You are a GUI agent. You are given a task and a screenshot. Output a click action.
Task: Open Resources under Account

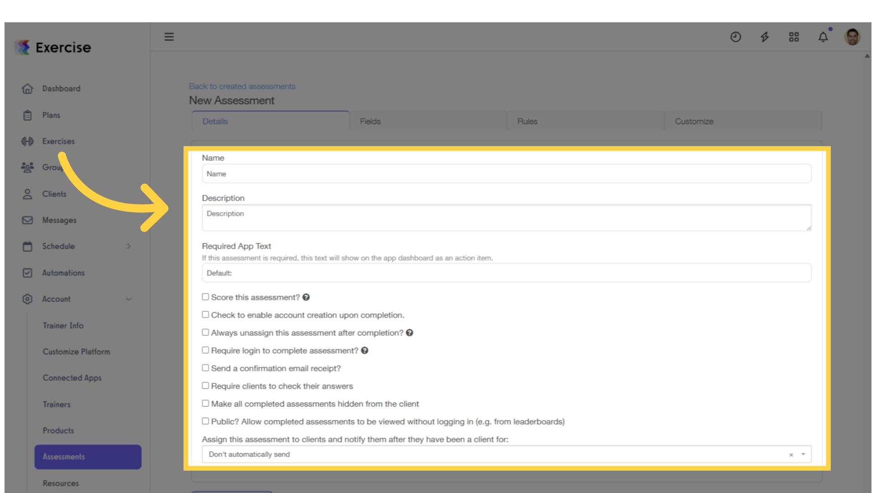pyautogui.click(x=61, y=483)
